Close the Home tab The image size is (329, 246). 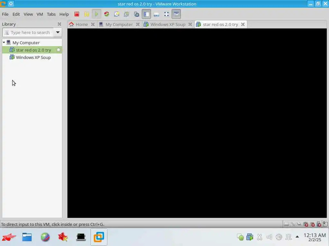[x=93, y=24]
